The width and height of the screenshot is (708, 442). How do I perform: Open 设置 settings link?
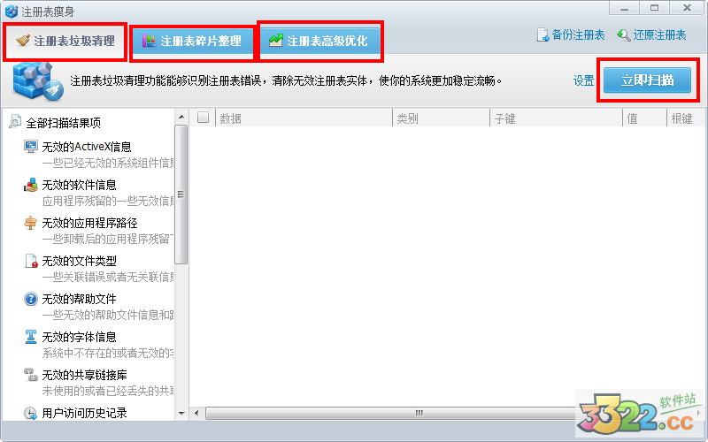[583, 80]
